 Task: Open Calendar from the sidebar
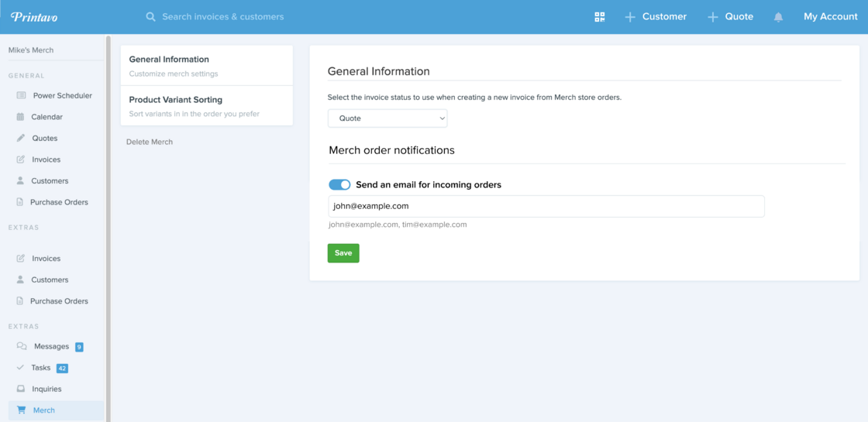pyautogui.click(x=46, y=117)
